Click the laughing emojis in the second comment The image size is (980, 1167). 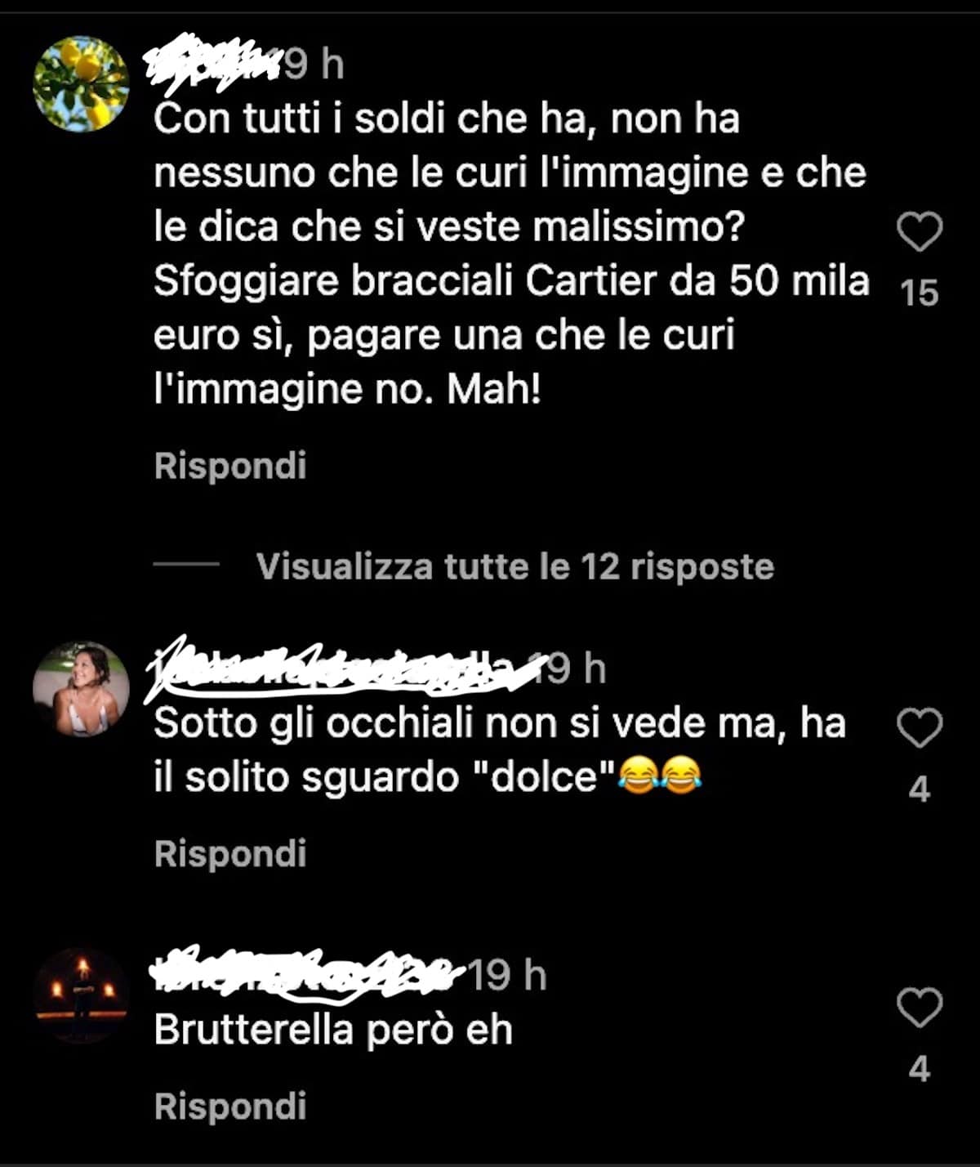(661, 775)
